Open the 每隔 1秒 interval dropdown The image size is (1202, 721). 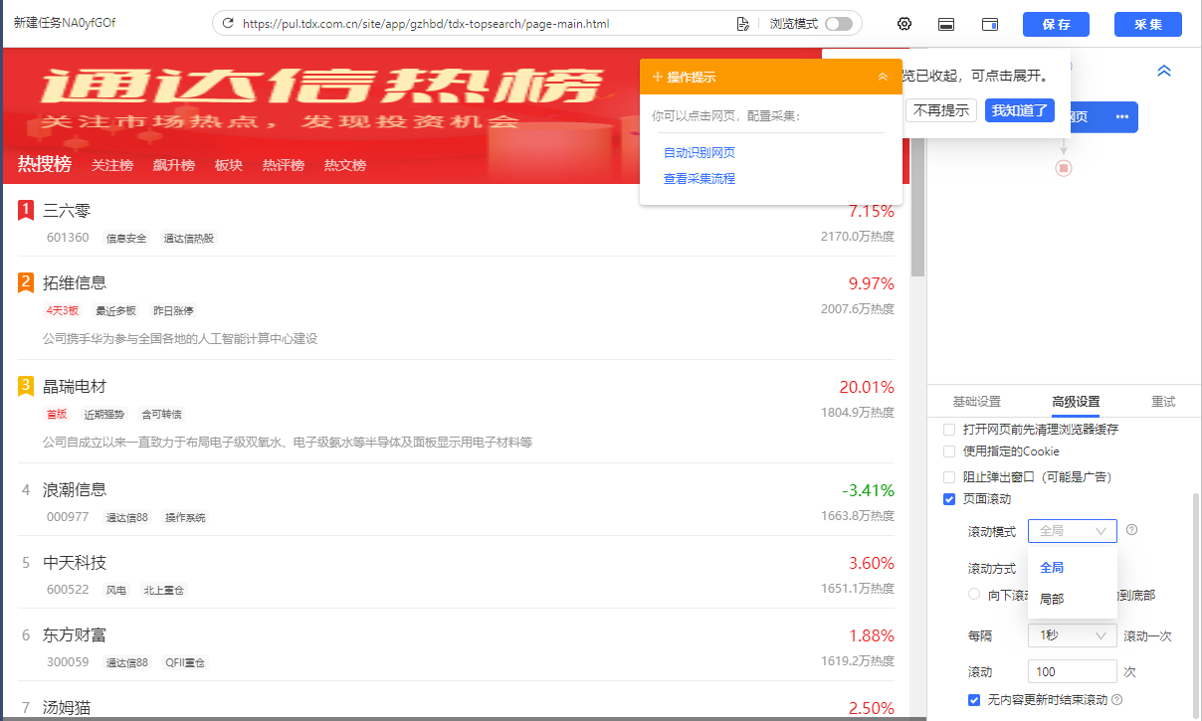(x=1073, y=635)
